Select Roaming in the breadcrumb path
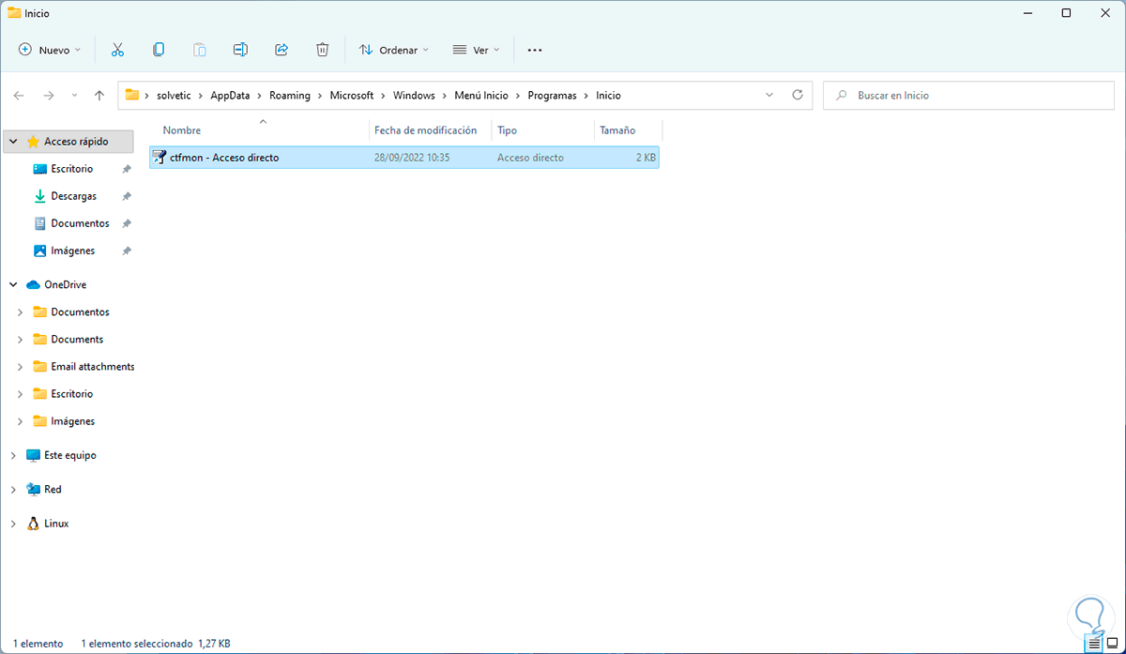Image resolution: width=1126 pixels, height=654 pixels. (289, 95)
